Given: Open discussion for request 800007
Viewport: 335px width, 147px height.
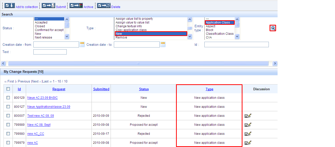Looking at the screenshot, I should coord(248,116).
